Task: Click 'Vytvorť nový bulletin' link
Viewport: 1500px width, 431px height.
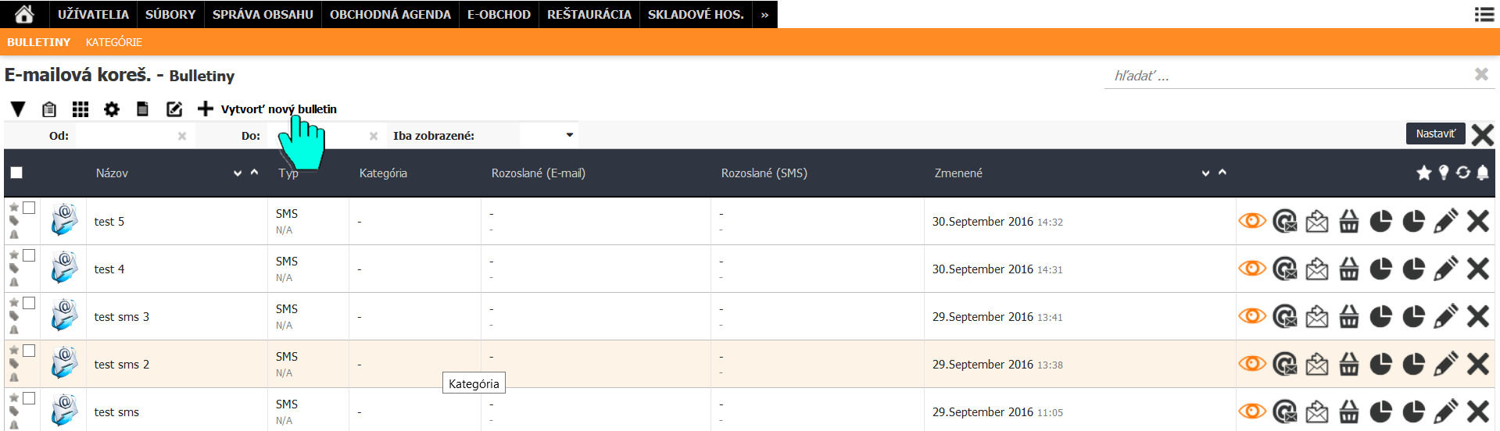Action: pos(278,109)
